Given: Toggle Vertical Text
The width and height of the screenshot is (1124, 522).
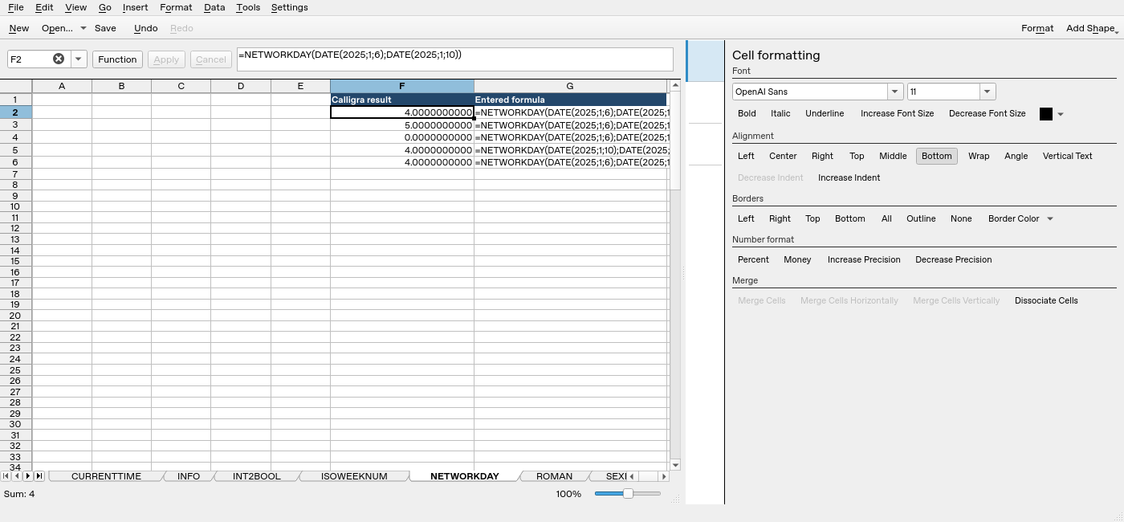Looking at the screenshot, I should click(x=1067, y=157).
